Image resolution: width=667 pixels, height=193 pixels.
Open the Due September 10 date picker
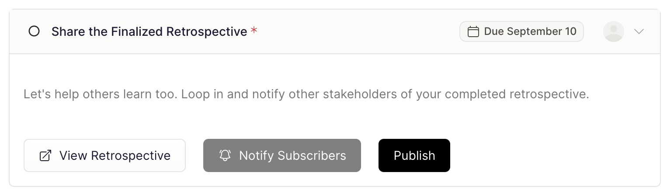tap(521, 31)
